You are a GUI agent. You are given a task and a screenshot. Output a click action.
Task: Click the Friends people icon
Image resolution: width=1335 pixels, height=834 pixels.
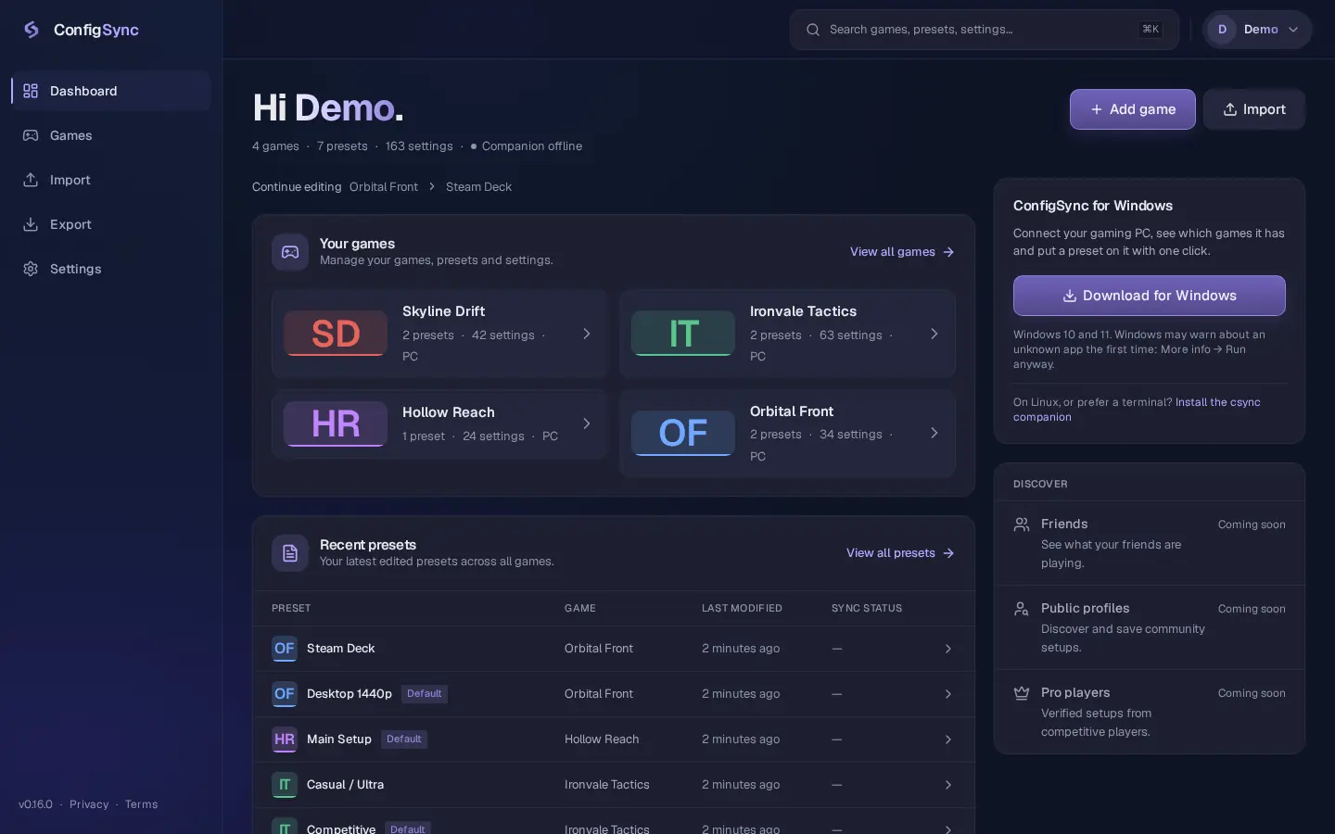pyautogui.click(x=1022, y=524)
